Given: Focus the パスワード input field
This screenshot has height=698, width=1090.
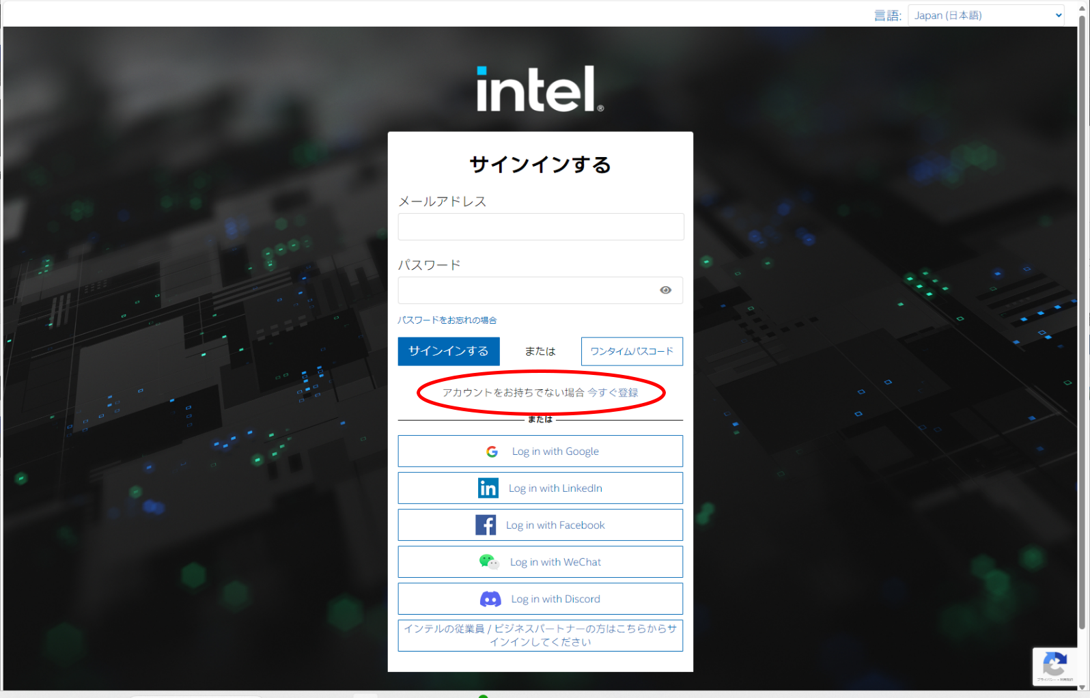Looking at the screenshot, I should 540,290.
